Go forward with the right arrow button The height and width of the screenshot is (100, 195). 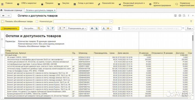9,16
